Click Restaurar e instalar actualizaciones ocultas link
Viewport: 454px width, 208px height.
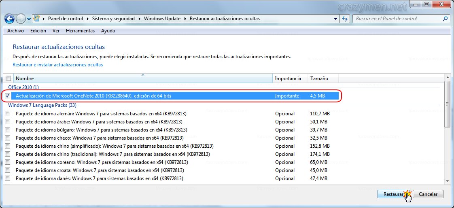[57, 65]
